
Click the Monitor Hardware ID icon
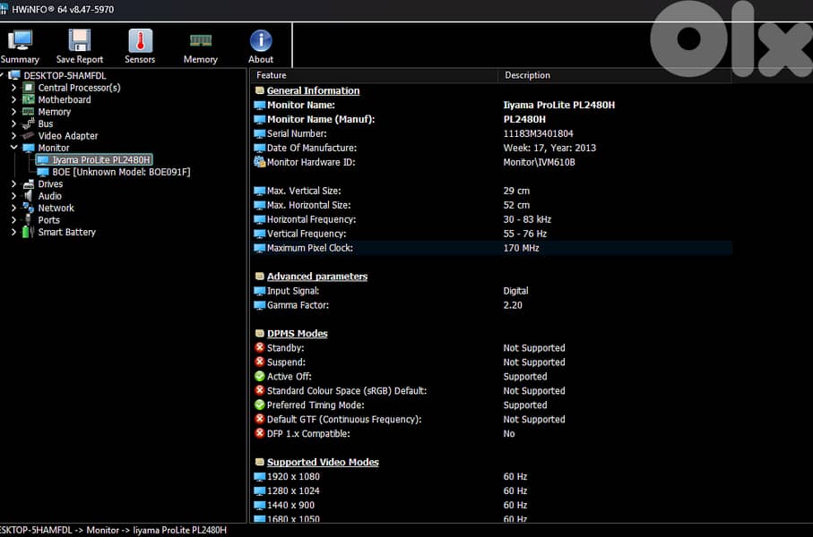point(260,162)
